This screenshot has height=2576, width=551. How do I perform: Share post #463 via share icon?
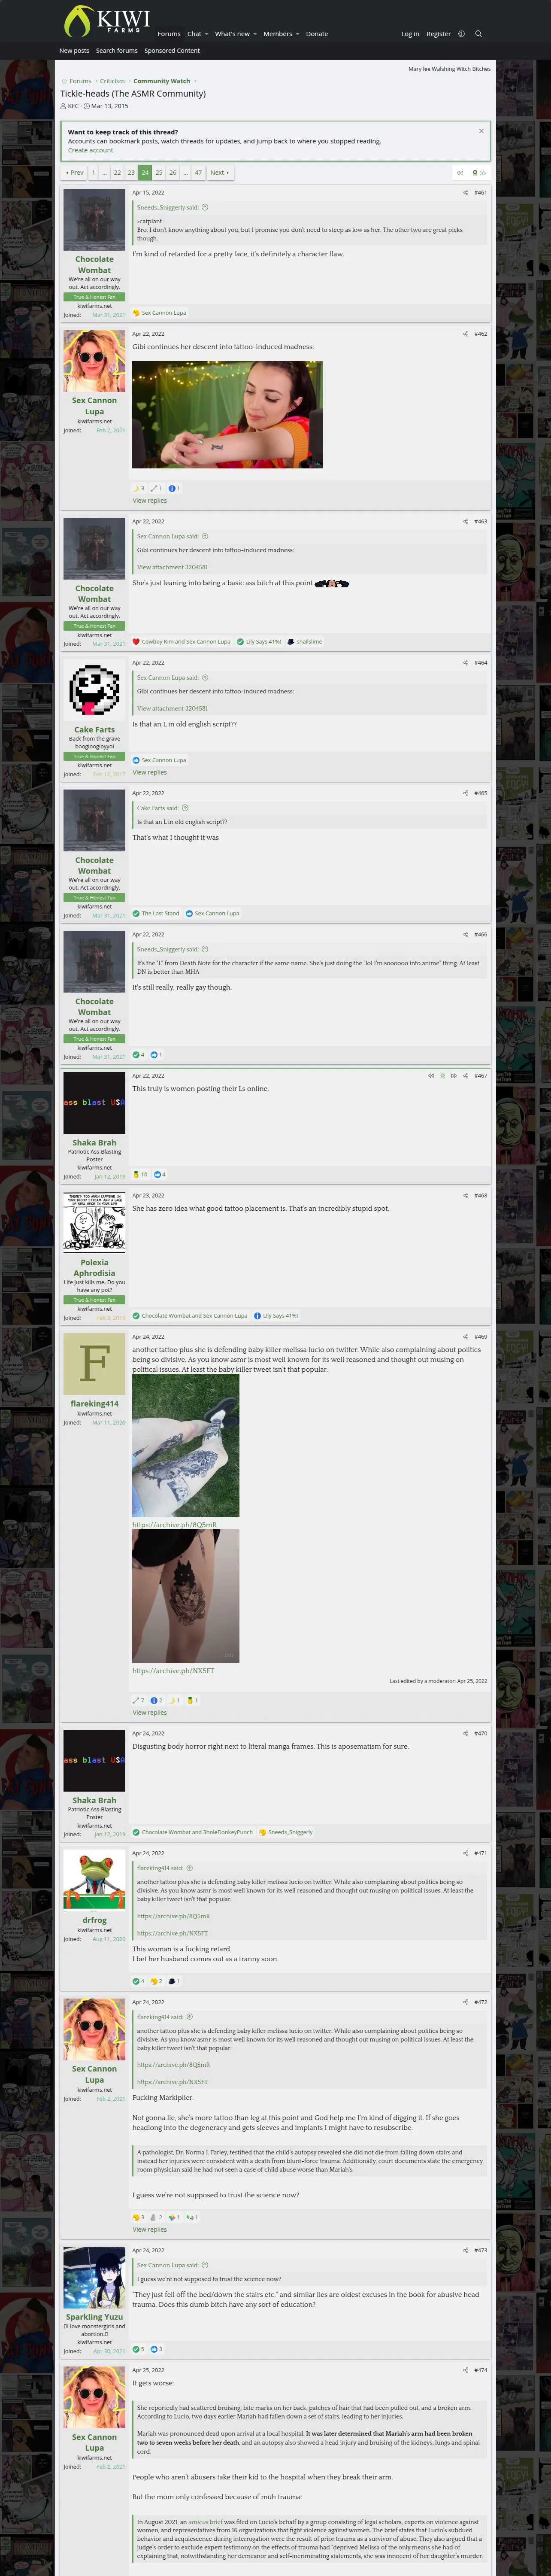(465, 522)
